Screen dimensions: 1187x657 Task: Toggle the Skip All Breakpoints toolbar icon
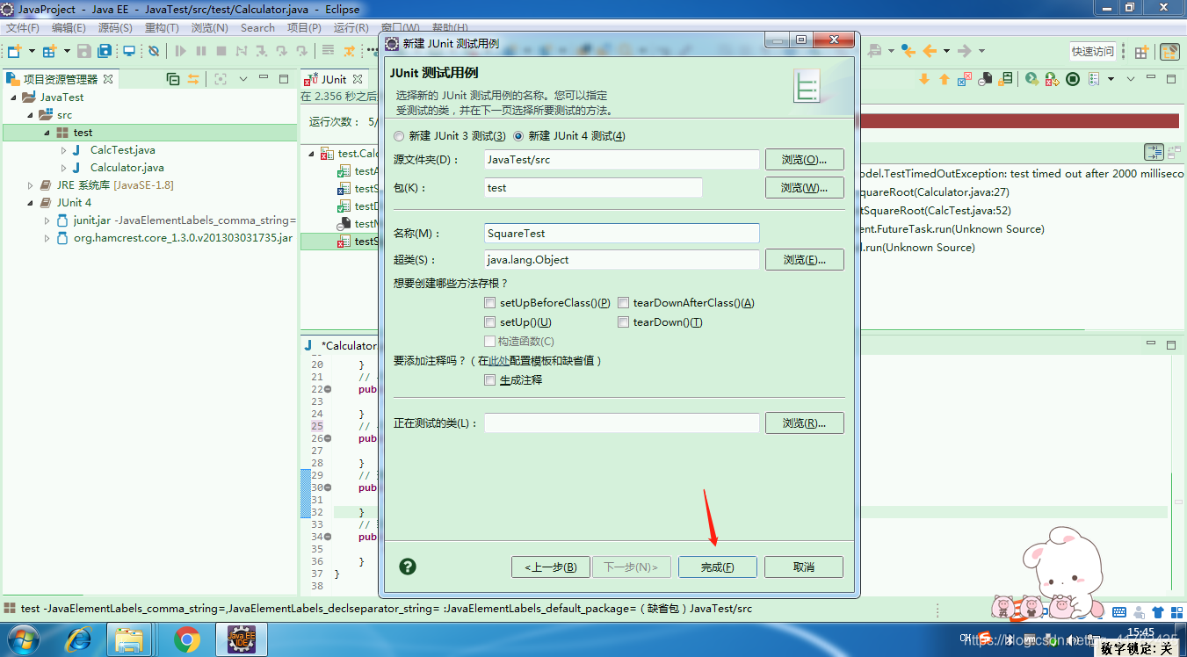[x=154, y=51]
